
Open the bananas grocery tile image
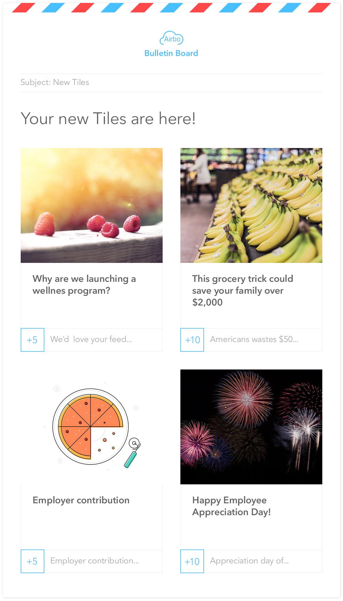click(x=251, y=205)
